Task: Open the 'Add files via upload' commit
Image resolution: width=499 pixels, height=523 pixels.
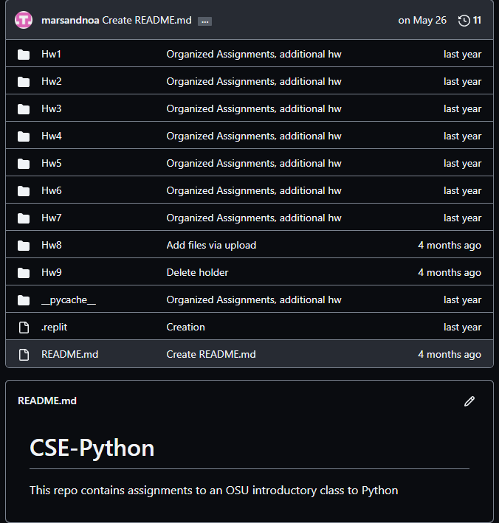Action: 211,246
